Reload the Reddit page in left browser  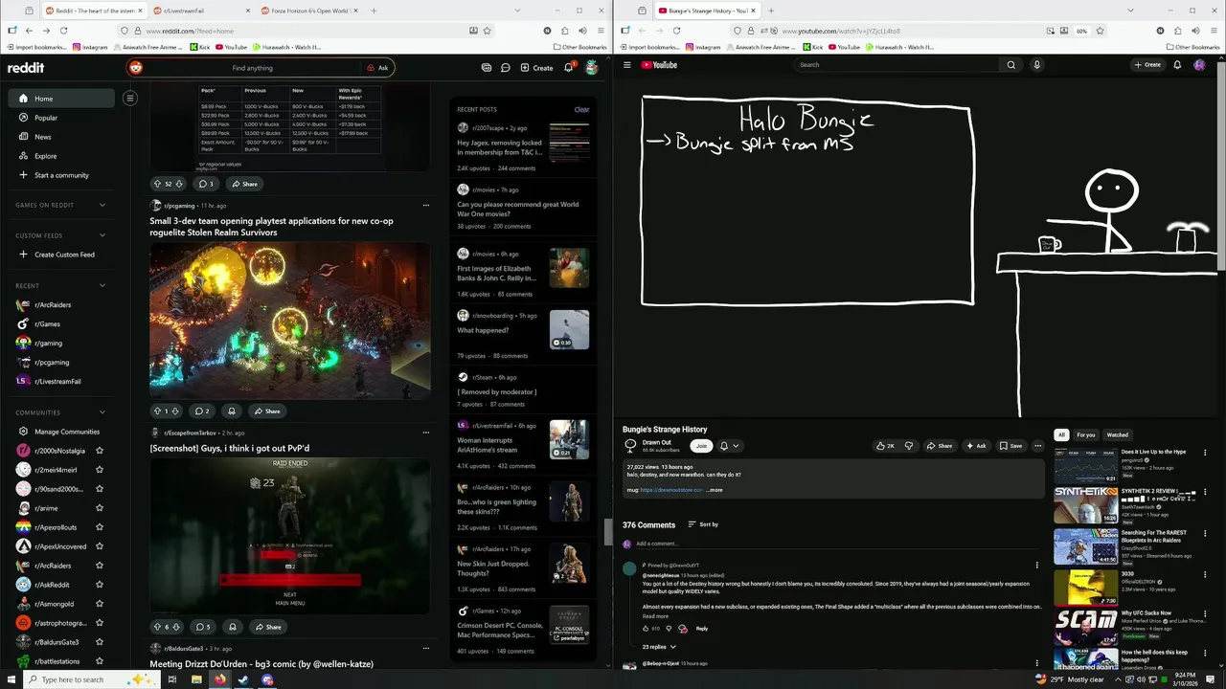[x=63, y=31]
